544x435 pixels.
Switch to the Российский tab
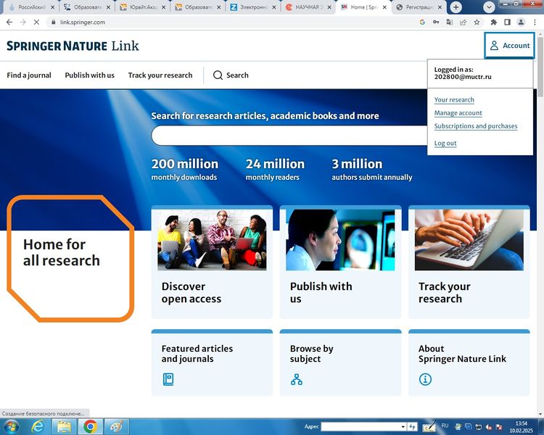(x=30, y=7)
